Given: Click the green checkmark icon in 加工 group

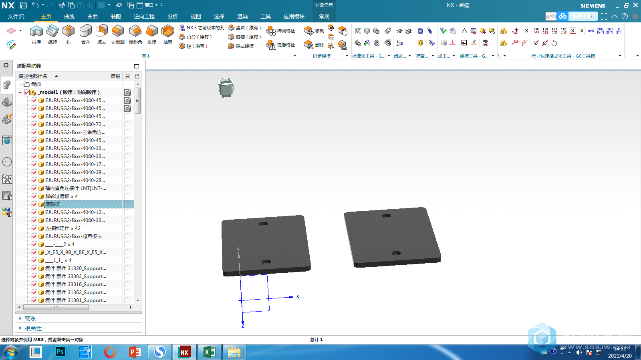Looking at the screenshot, I should tap(443, 31).
